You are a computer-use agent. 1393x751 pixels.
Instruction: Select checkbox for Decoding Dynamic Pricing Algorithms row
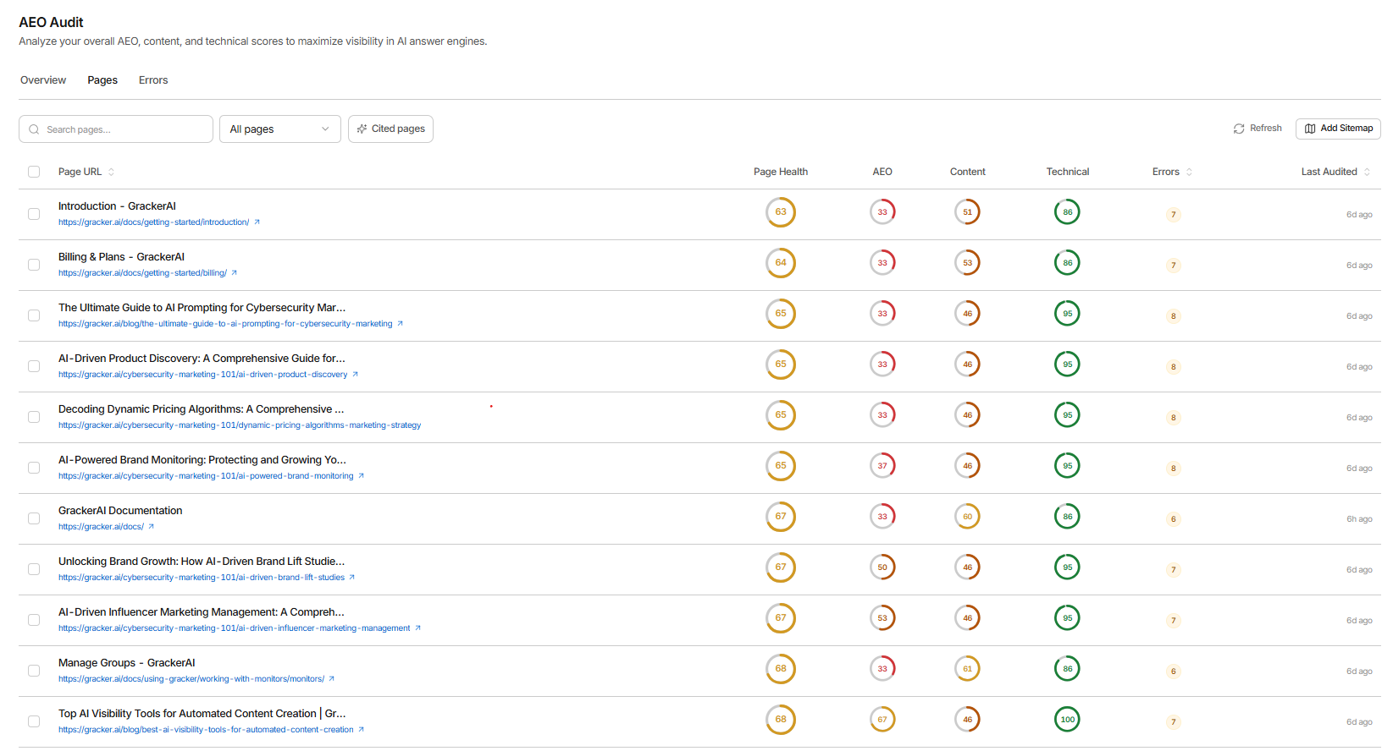(x=34, y=417)
